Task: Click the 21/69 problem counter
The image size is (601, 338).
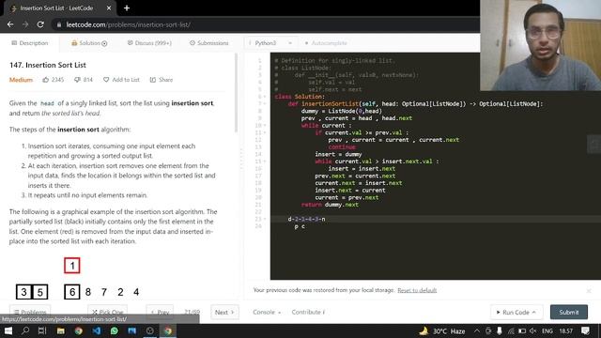Action: (x=192, y=312)
